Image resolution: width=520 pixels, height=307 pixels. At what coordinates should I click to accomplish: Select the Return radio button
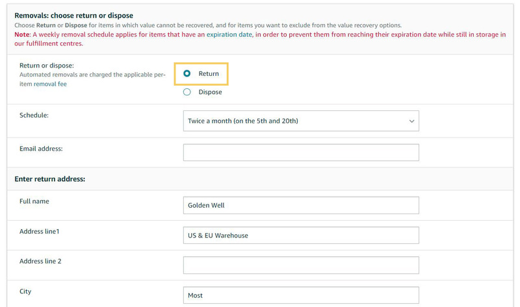coord(187,73)
